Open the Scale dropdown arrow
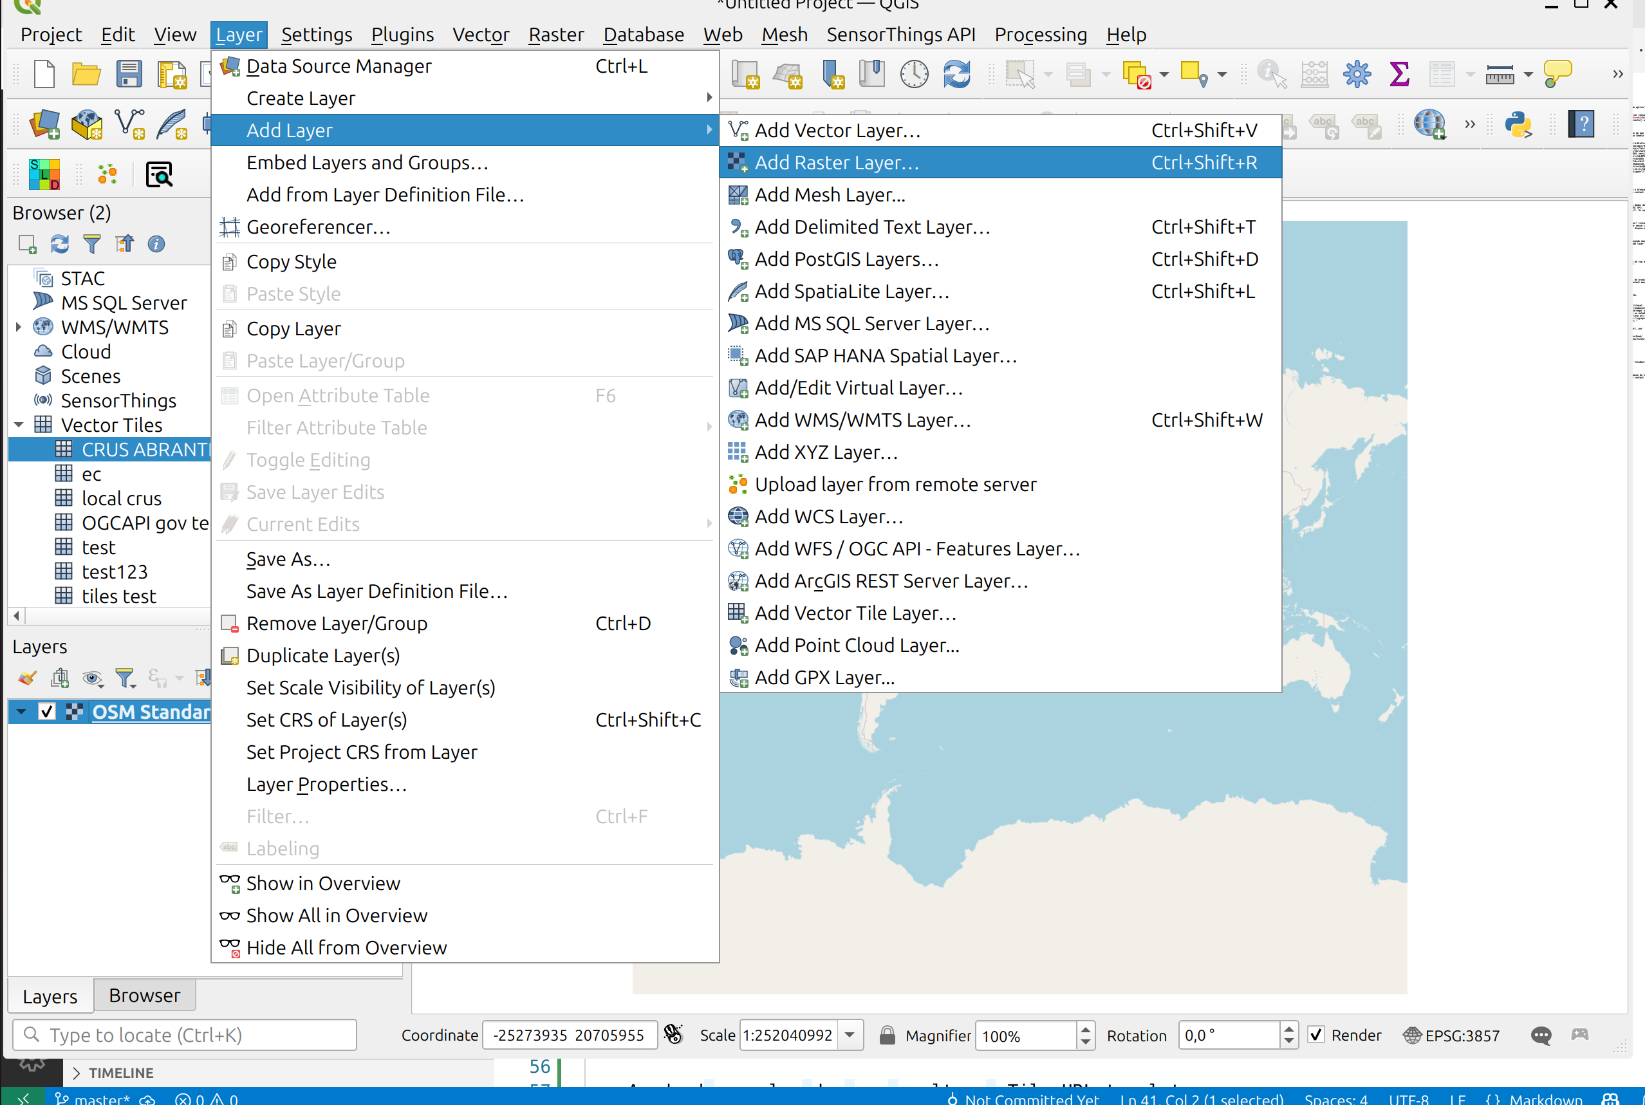This screenshot has width=1645, height=1105. pos(850,1034)
